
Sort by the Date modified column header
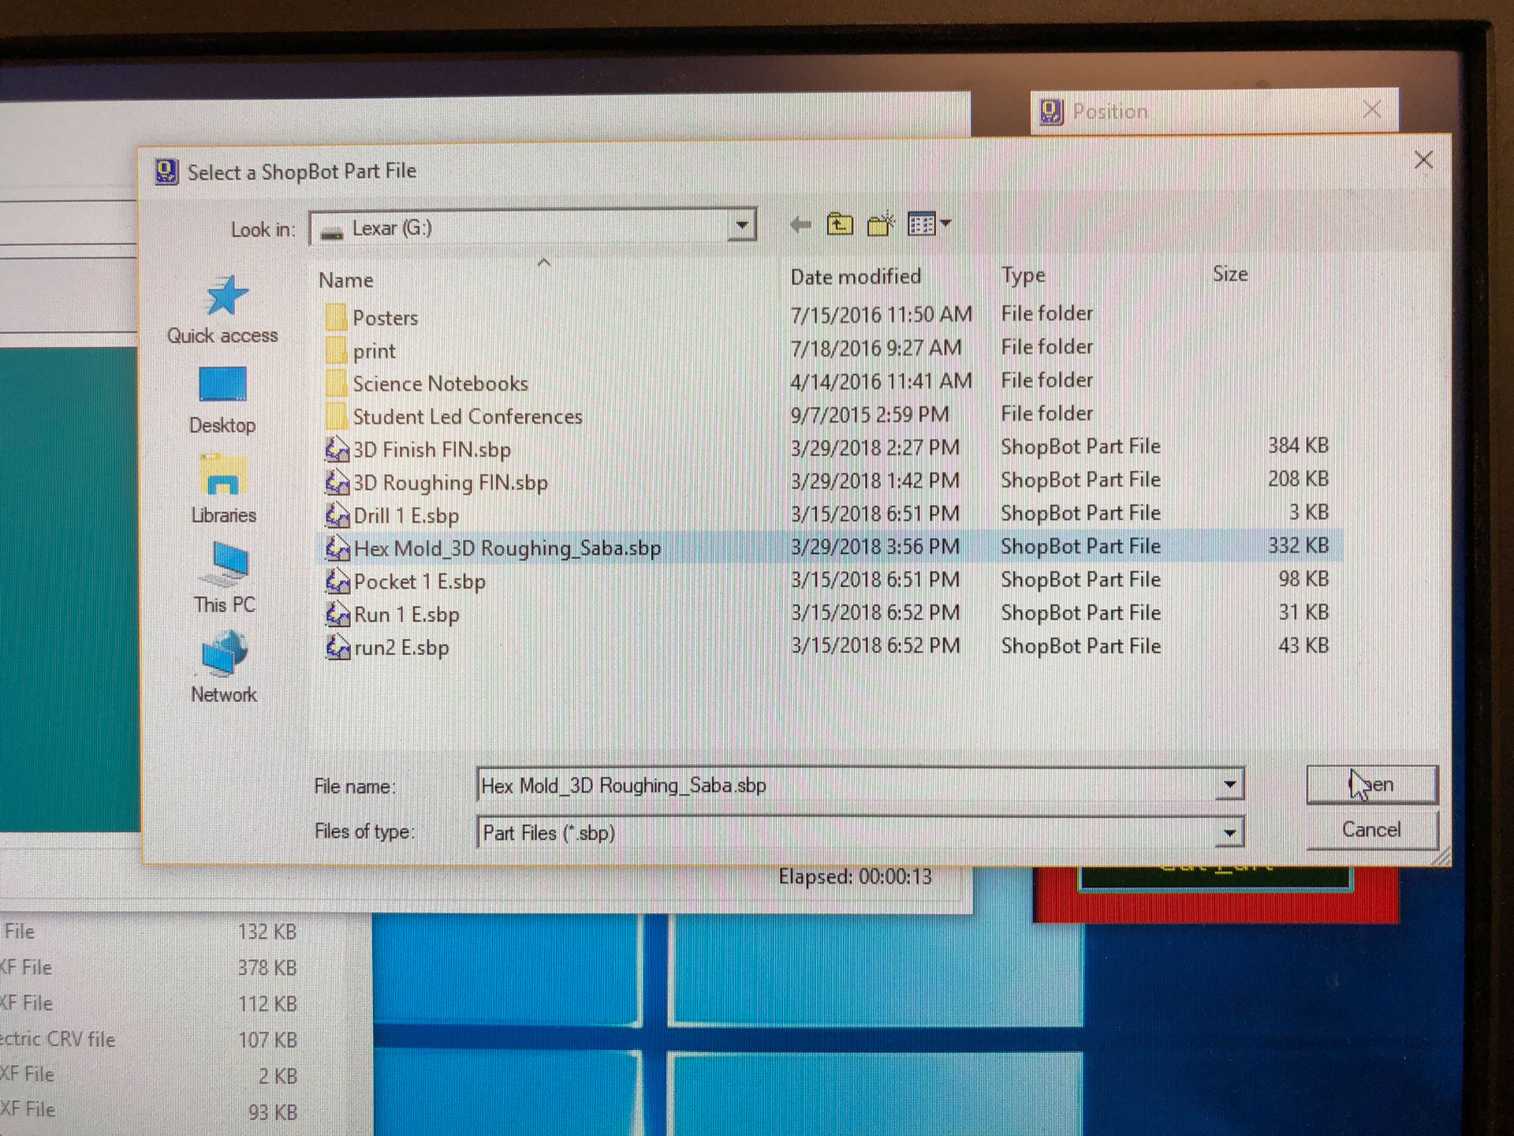pos(856,277)
